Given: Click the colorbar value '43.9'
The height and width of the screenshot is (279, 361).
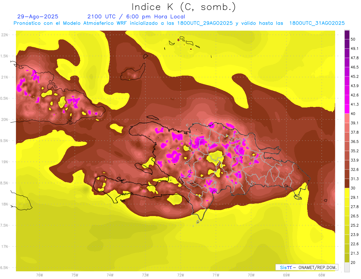Looking at the screenshot, I should [355, 86].
